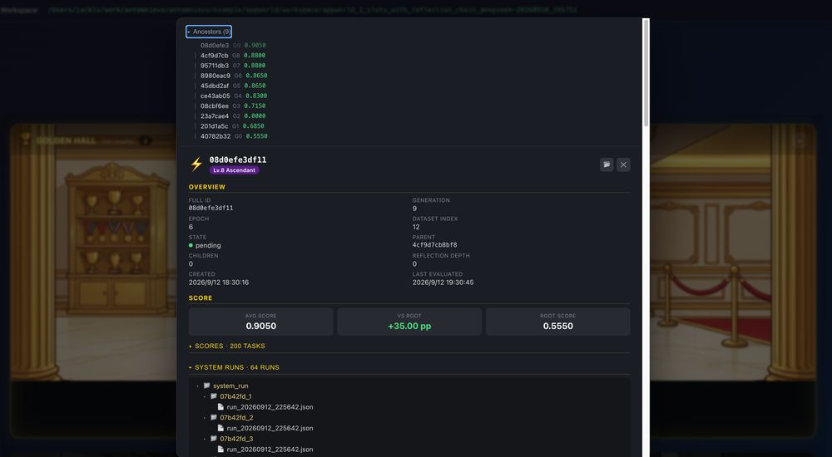The height and width of the screenshot is (457, 832).
Task: Click the folder icon of 07b42fd_2
Action: (x=214, y=417)
